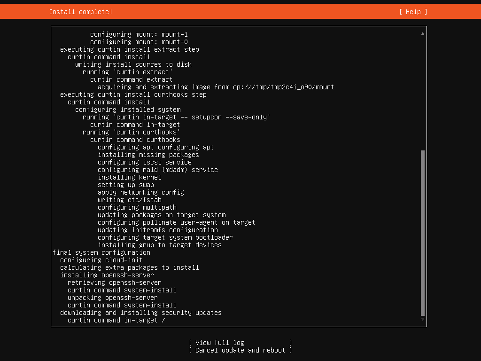
Task: Click log line 'configuring mount: mount-1'
Action: 139,34
